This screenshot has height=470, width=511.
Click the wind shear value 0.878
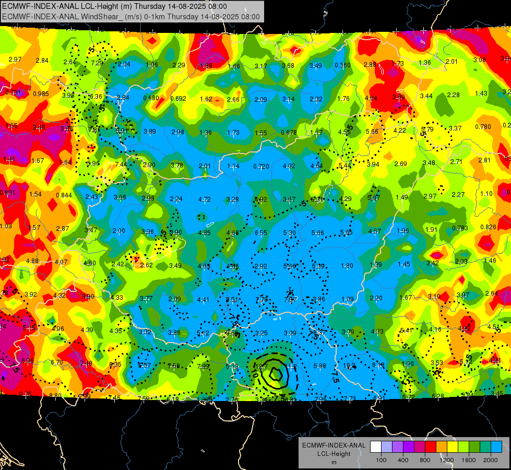coord(289,133)
